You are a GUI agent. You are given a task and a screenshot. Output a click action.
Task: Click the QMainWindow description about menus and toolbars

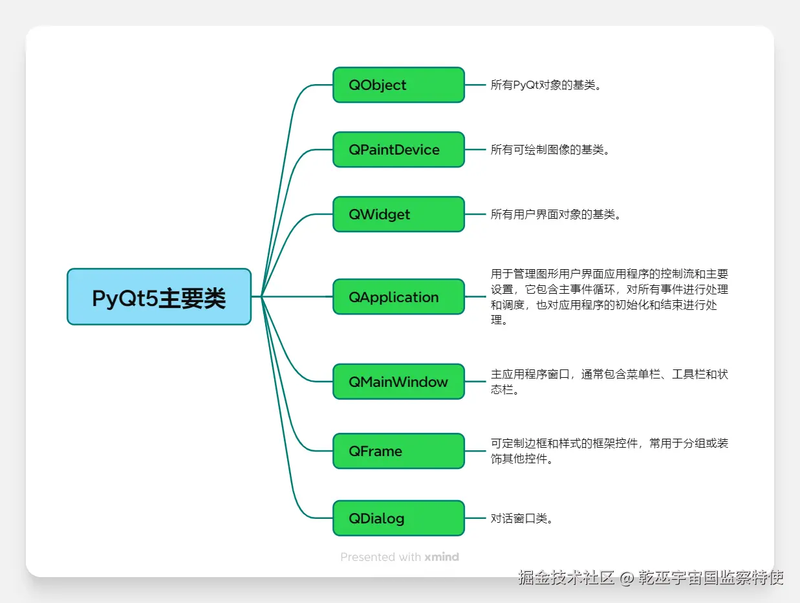(x=608, y=381)
